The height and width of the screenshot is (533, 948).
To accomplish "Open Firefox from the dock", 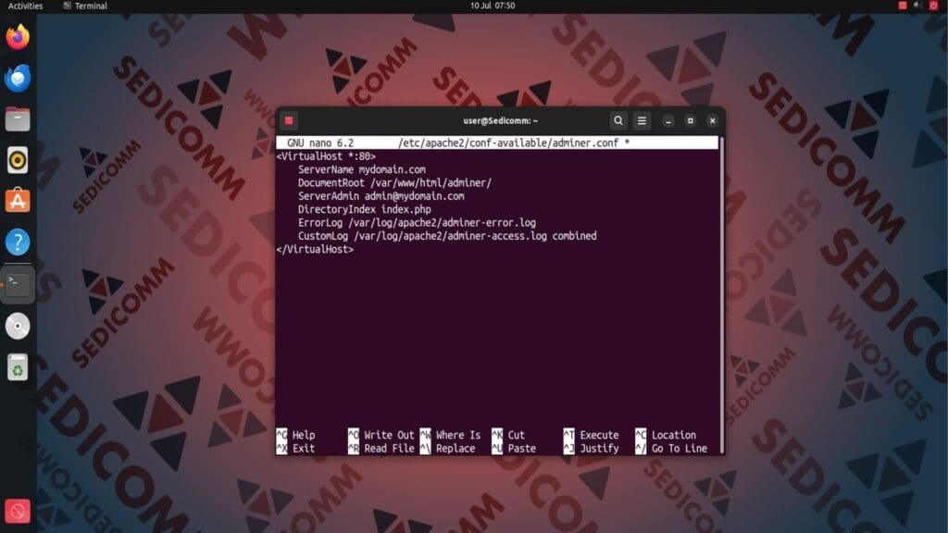I will 18,38.
